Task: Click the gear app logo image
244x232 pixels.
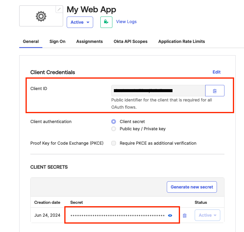Action: pos(41,16)
